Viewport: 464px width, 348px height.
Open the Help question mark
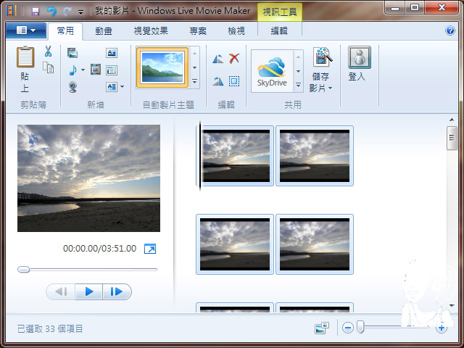click(450, 30)
